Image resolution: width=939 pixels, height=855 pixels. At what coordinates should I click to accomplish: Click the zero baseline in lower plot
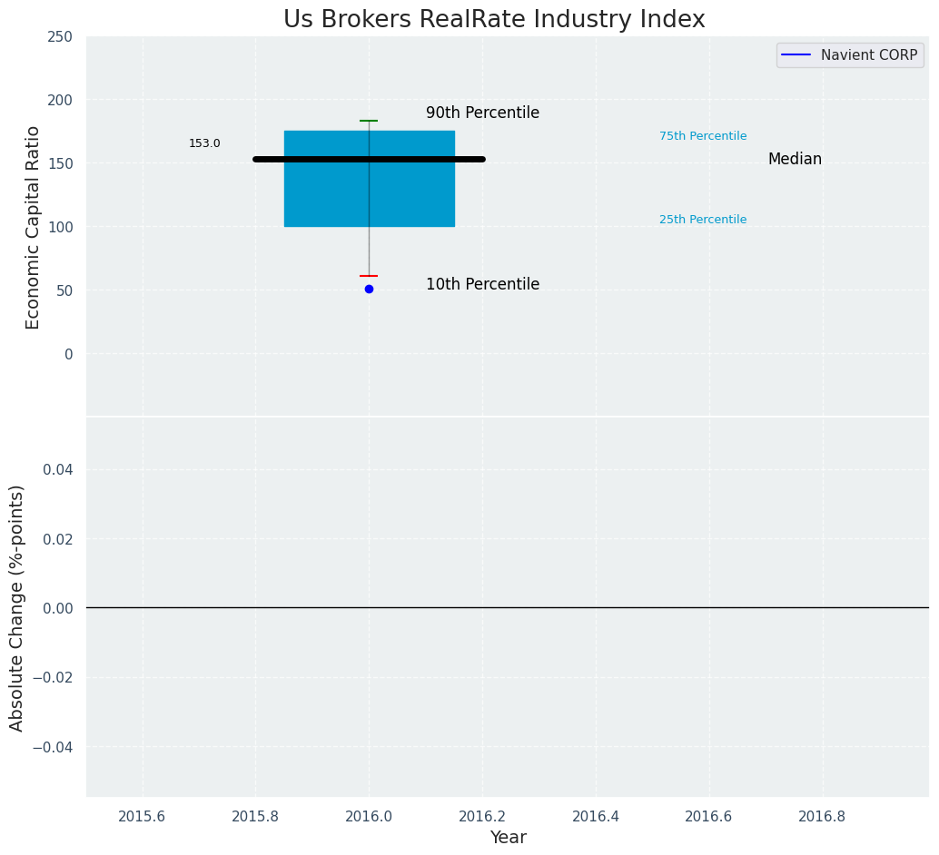[x=508, y=608]
